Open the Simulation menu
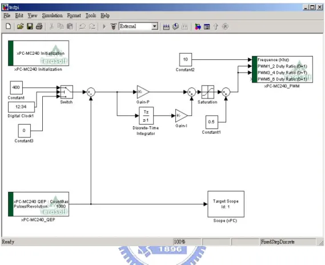The width and height of the screenshot is (325, 265). coord(52,15)
